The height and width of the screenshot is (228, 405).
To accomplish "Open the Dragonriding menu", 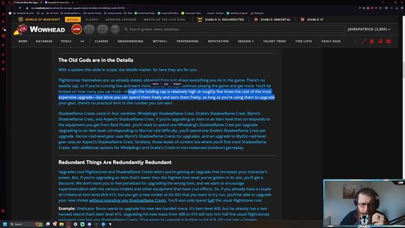I will click(130, 41).
